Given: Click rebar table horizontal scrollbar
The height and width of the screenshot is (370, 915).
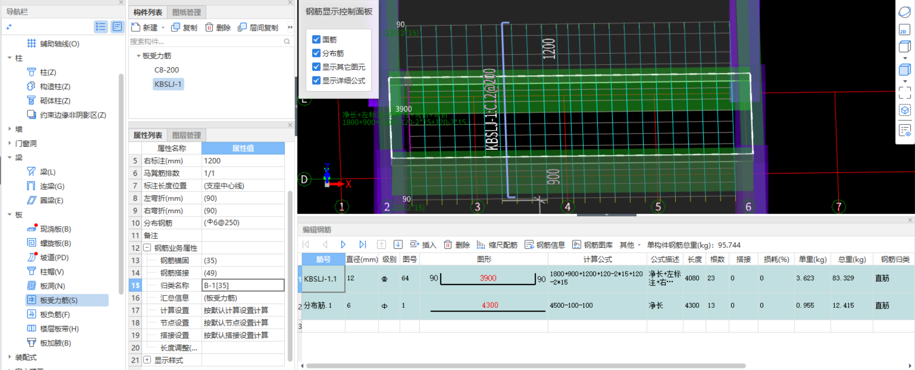Looking at the screenshot, I should tap(526, 366).
